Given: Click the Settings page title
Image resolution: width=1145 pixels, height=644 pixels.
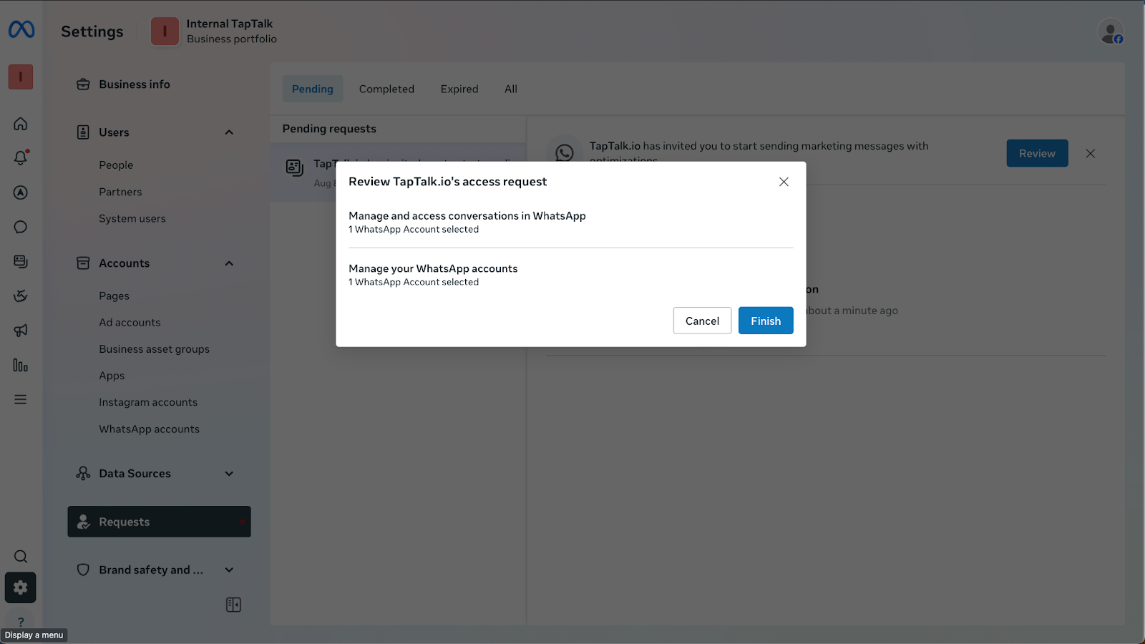Looking at the screenshot, I should [92, 31].
